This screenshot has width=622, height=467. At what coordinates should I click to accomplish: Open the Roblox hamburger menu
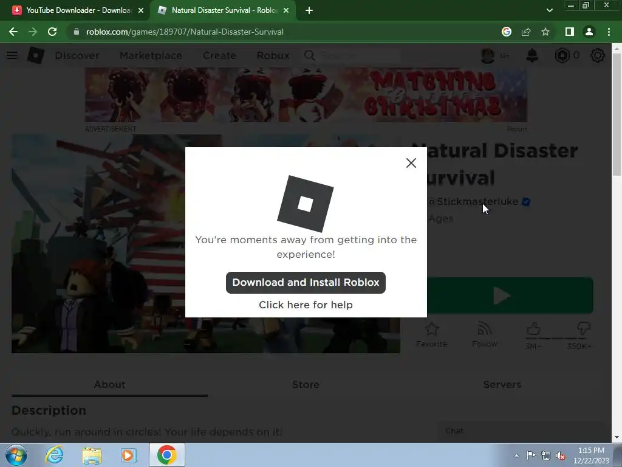click(12, 55)
